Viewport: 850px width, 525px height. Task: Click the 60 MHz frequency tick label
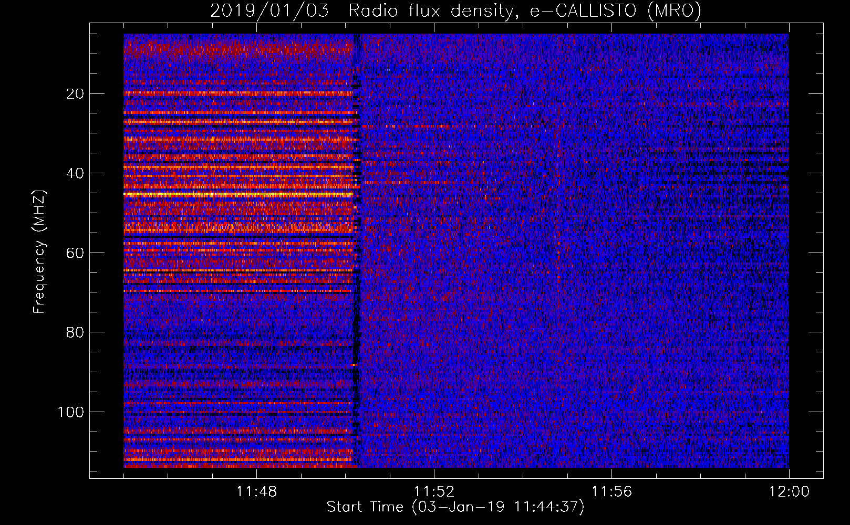(76, 253)
